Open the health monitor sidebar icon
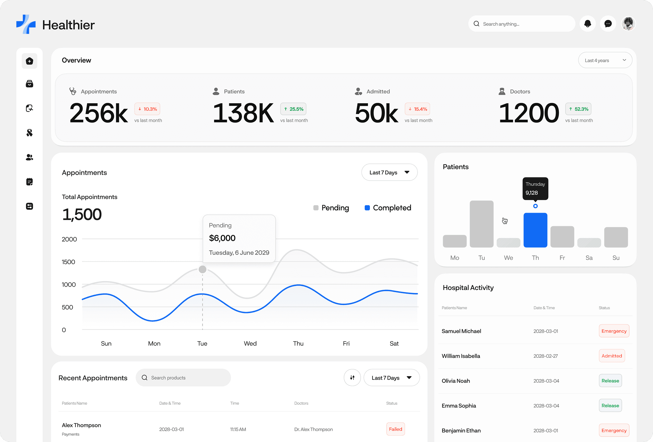Screen dimensions: 653x442 pyautogui.click(x=30, y=108)
